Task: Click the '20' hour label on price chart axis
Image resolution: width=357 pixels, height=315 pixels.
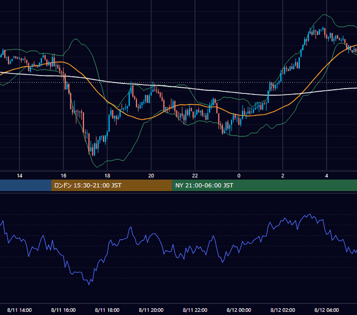Action: [x=151, y=176]
